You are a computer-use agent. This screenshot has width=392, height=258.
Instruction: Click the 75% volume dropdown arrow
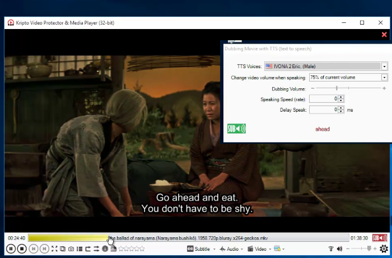(x=385, y=78)
